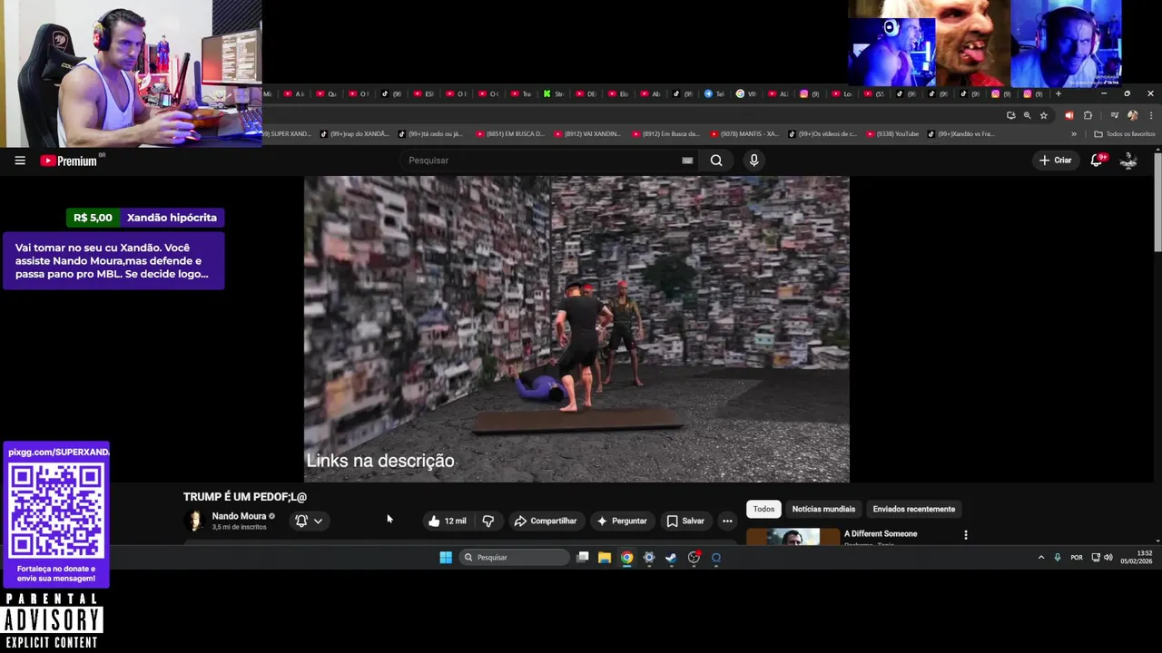Click the Compartilhar share button
Screen dimensions: 1162x653
pyautogui.click(x=546, y=521)
